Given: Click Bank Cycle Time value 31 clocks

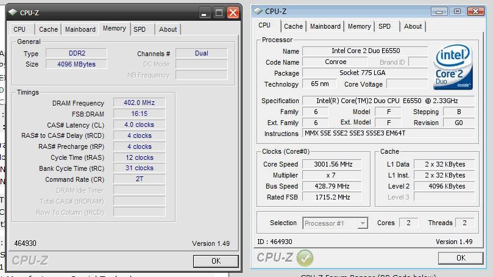Looking at the screenshot, I should 140,168.
